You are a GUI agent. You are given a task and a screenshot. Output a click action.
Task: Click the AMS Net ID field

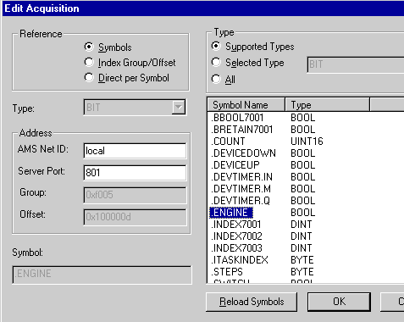pyautogui.click(x=135, y=151)
